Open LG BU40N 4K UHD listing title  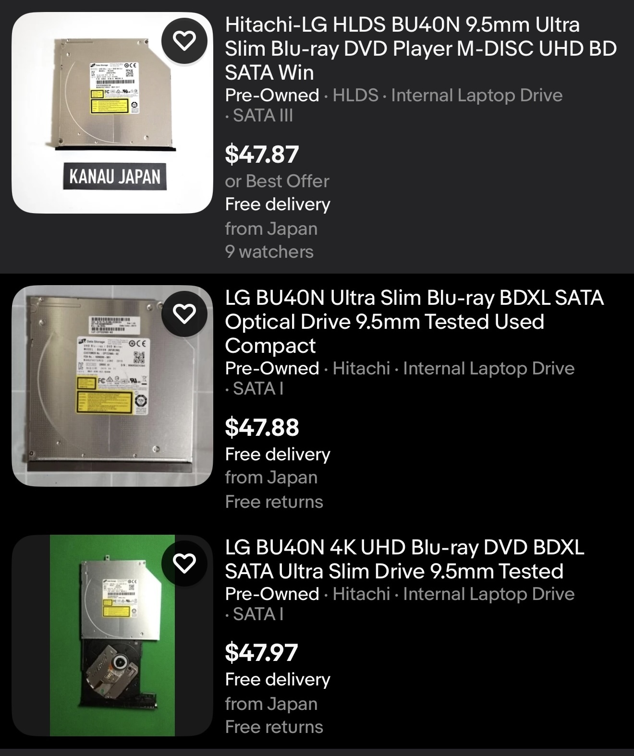coord(404,559)
